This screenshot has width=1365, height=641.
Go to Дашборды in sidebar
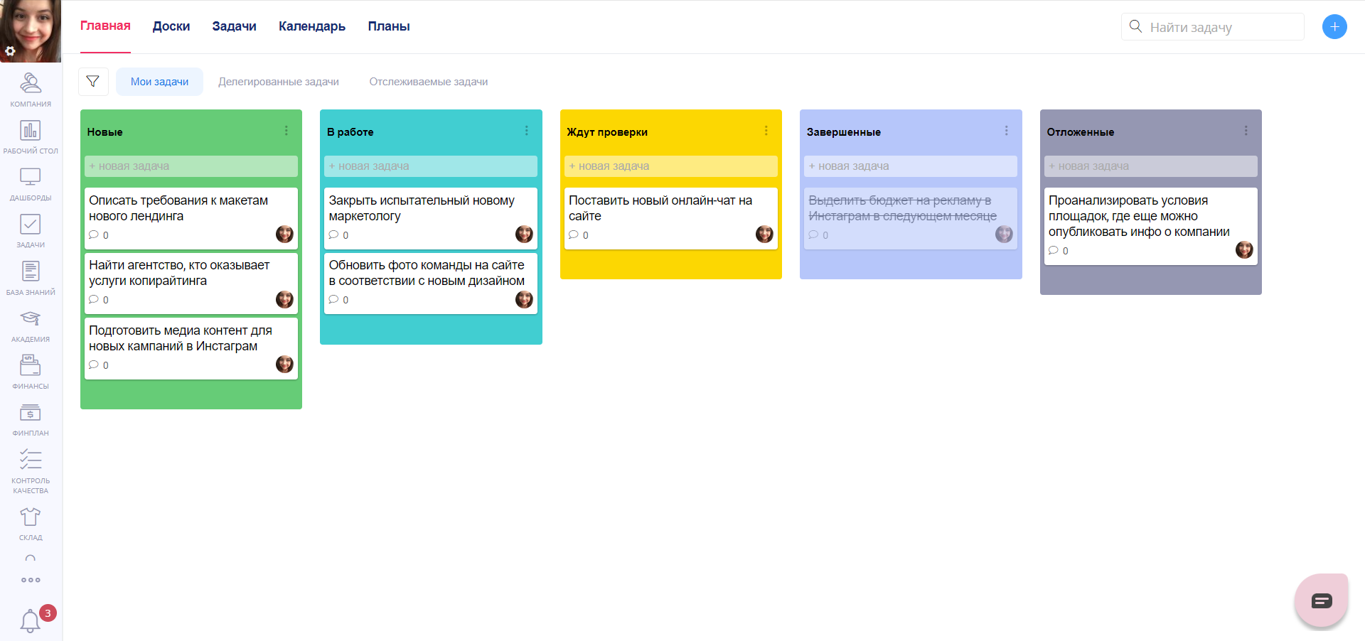pyautogui.click(x=31, y=183)
